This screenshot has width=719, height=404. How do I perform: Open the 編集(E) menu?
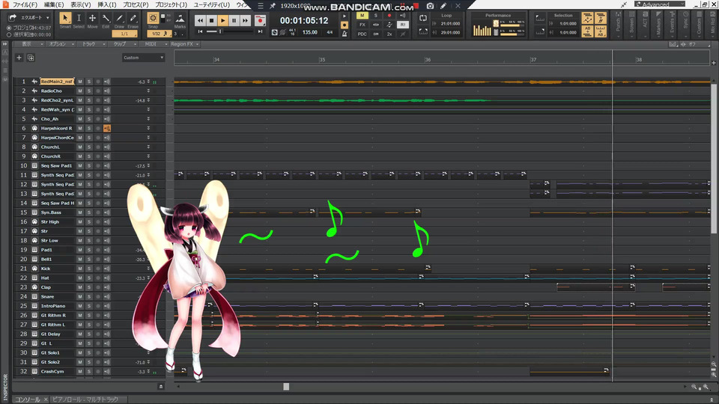54,4
